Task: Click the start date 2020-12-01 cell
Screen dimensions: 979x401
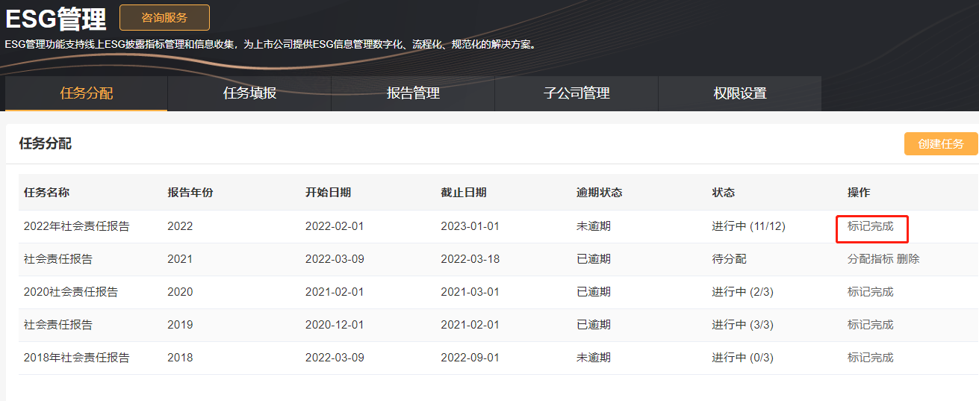Action: 335,325
